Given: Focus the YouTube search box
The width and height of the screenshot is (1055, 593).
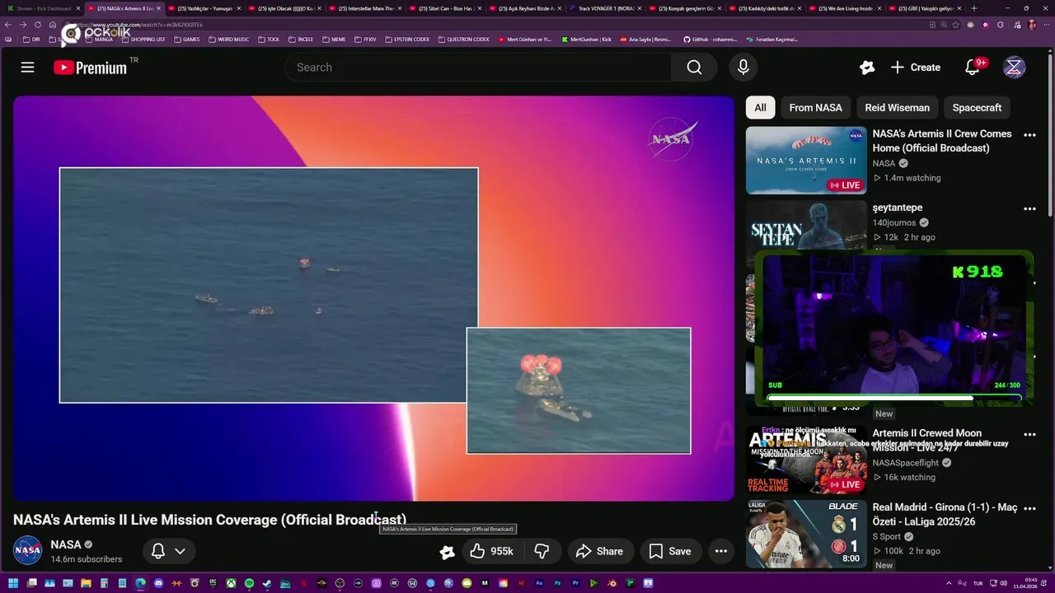Looking at the screenshot, I should (x=478, y=68).
